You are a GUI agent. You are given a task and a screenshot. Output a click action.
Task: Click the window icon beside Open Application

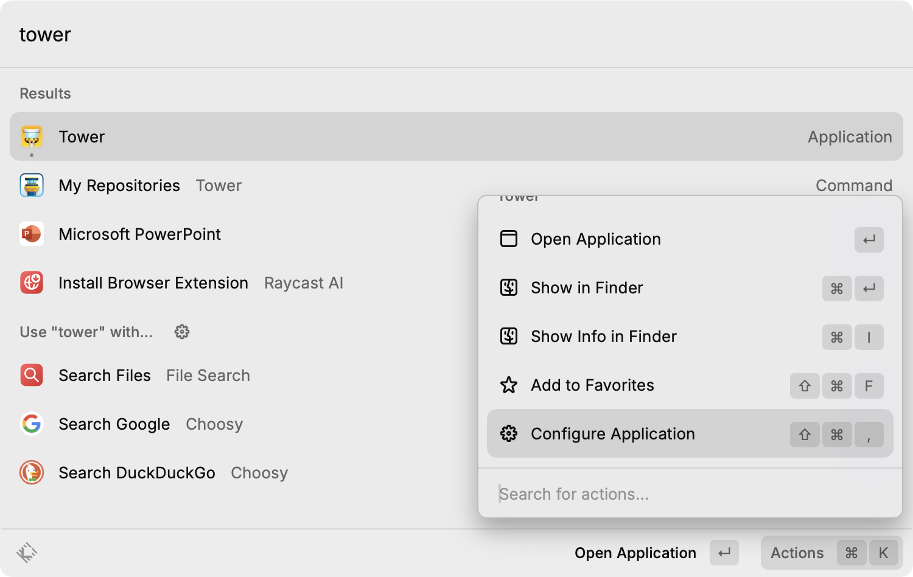pos(508,239)
